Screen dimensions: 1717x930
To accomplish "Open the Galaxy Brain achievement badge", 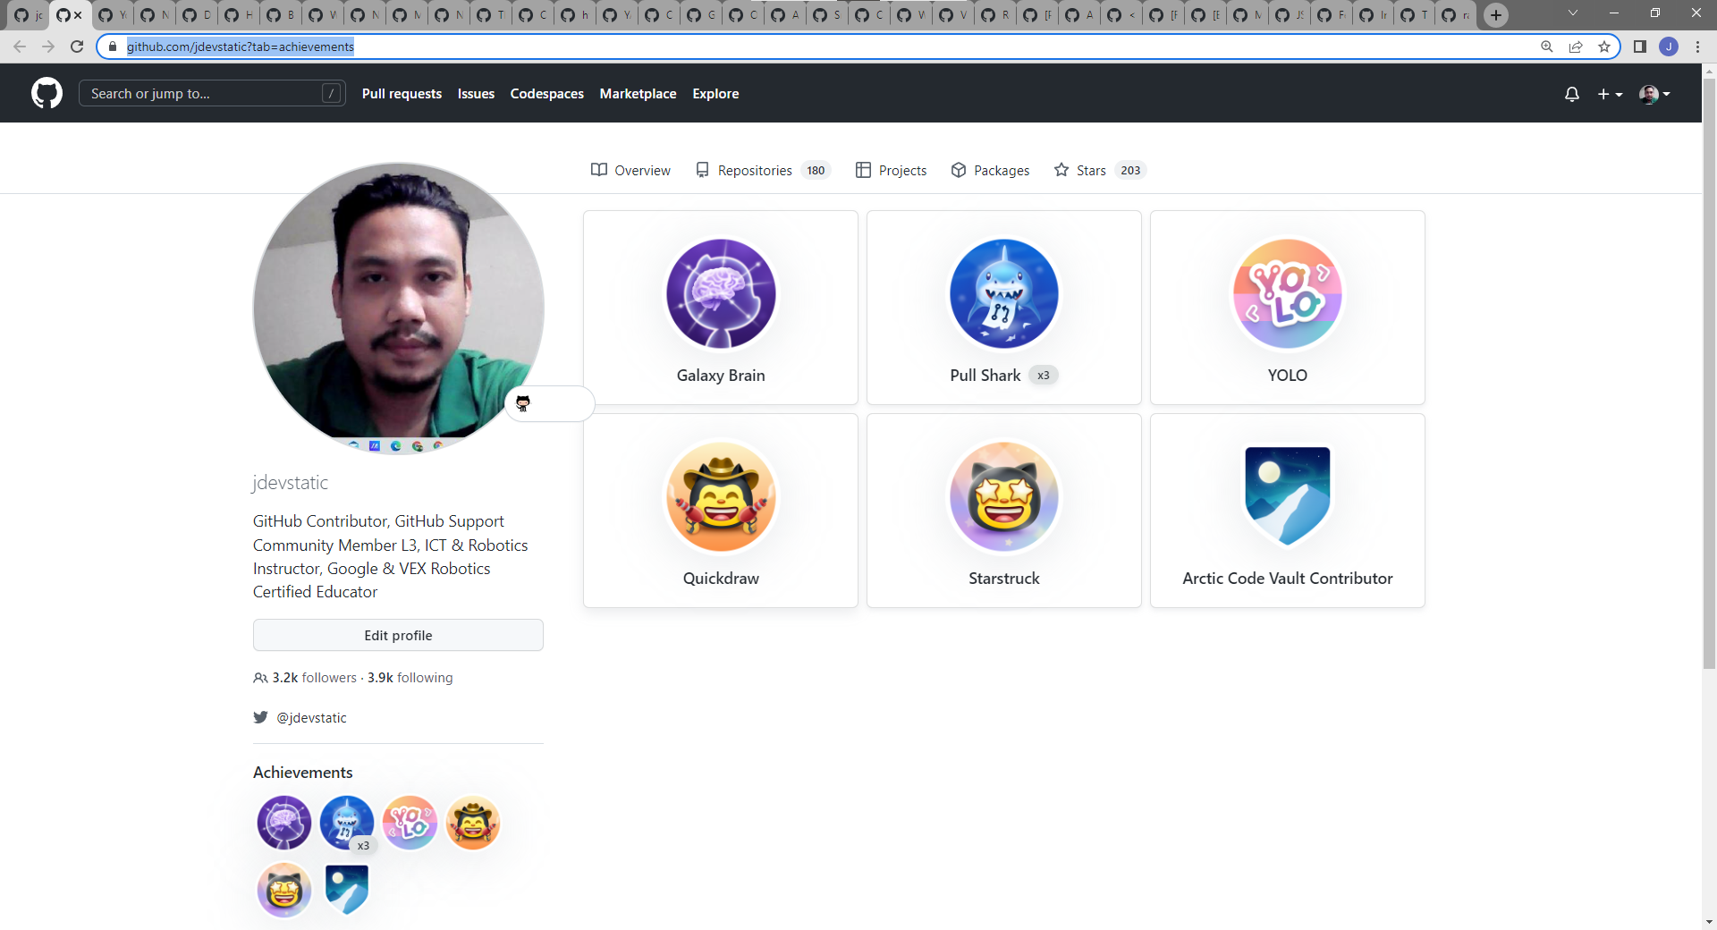I will click(x=721, y=293).
